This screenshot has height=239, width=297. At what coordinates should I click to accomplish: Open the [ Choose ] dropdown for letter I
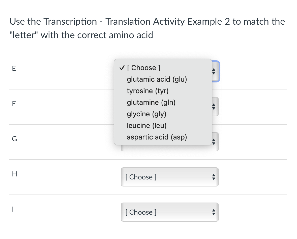click(169, 212)
